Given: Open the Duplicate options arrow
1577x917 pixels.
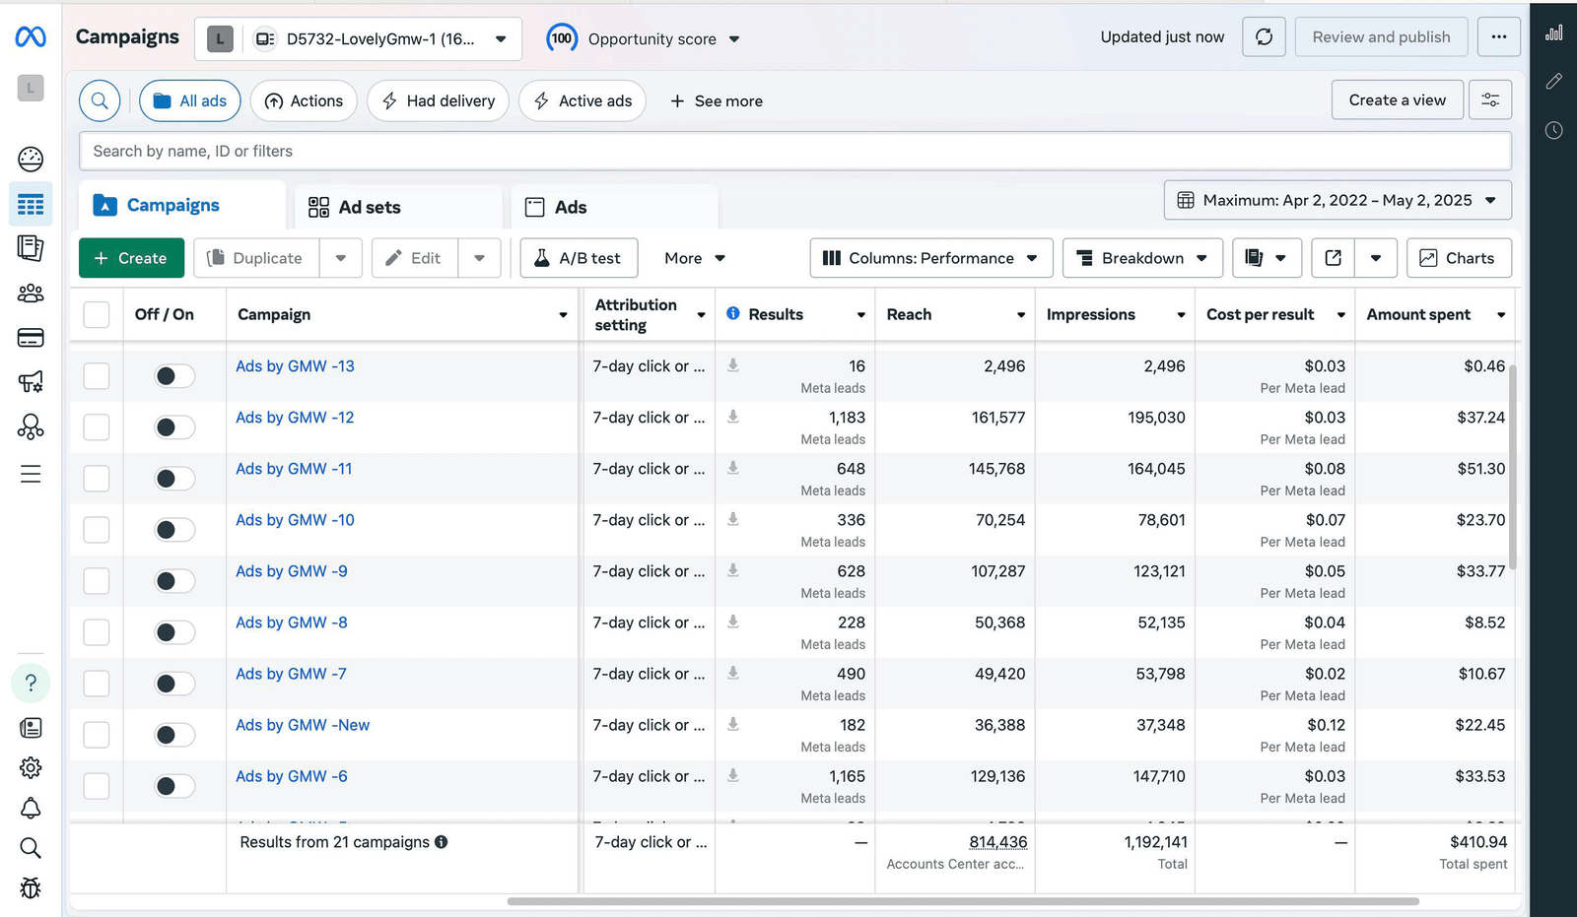Looking at the screenshot, I should pyautogui.click(x=341, y=258).
